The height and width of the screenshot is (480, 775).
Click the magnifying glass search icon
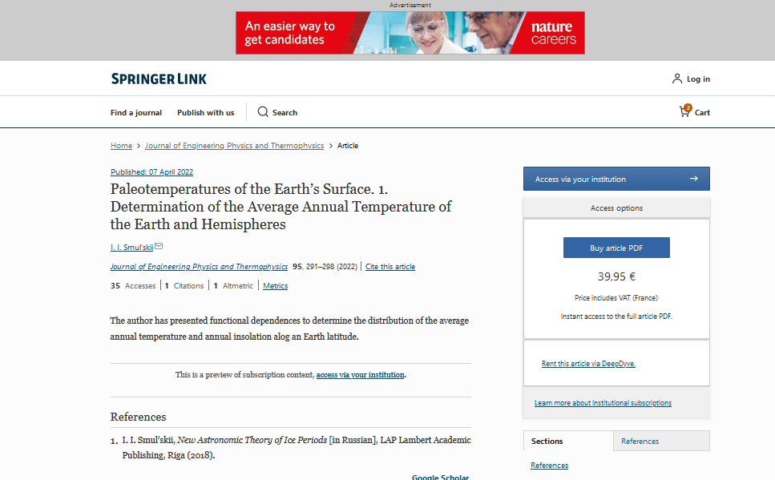click(x=263, y=112)
